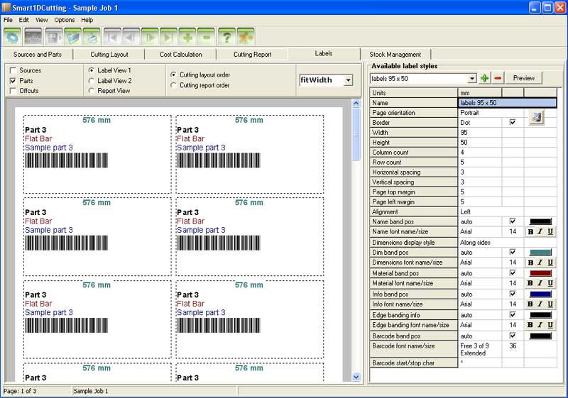The width and height of the screenshot is (568, 398).
Task: Toggle italic for Name font
Action: tap(540, 231)
